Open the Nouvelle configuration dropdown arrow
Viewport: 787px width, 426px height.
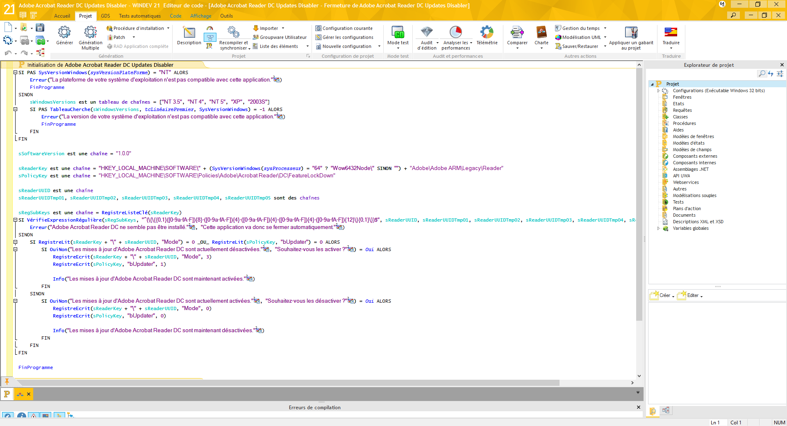click(379, 46)
